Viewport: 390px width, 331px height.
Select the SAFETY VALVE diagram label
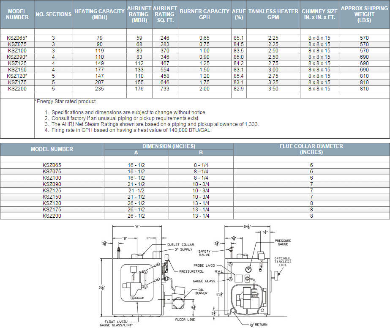pos(205,253)
